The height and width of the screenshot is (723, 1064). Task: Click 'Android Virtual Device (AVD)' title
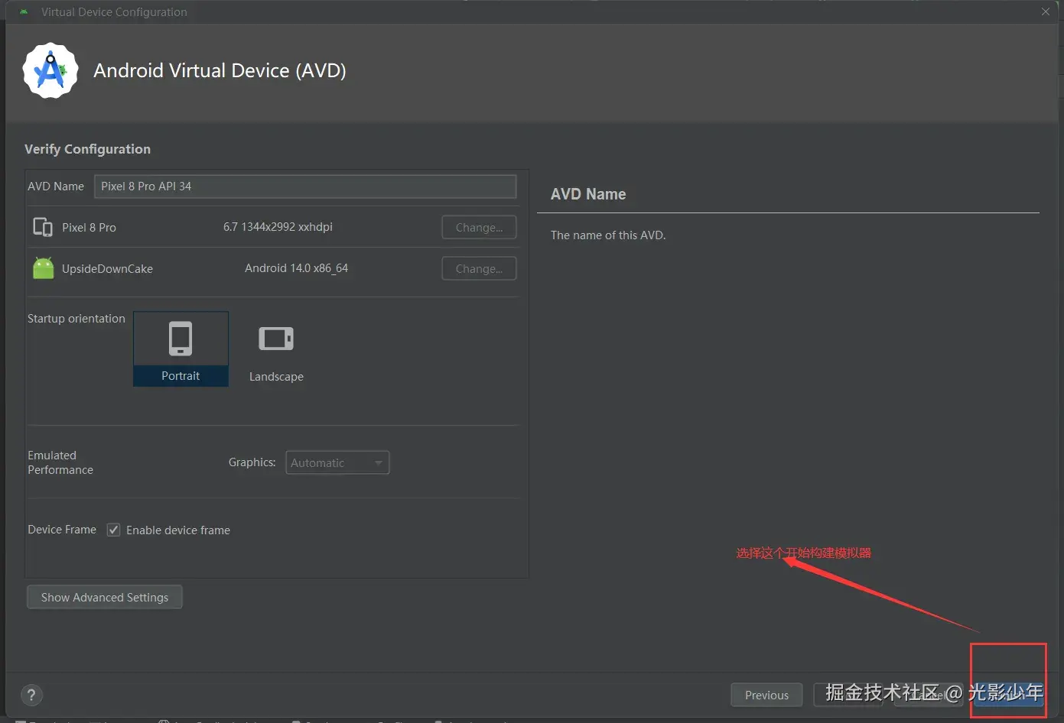[x=220, y=70]
